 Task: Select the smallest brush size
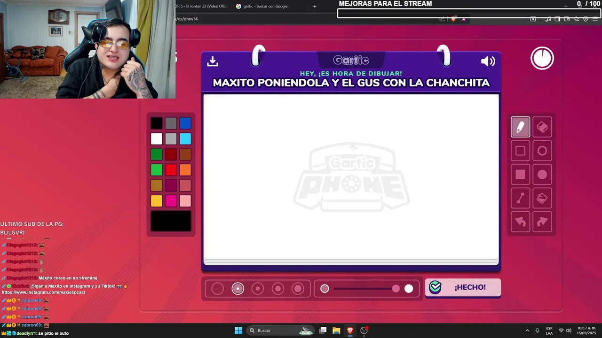point(217,289)
